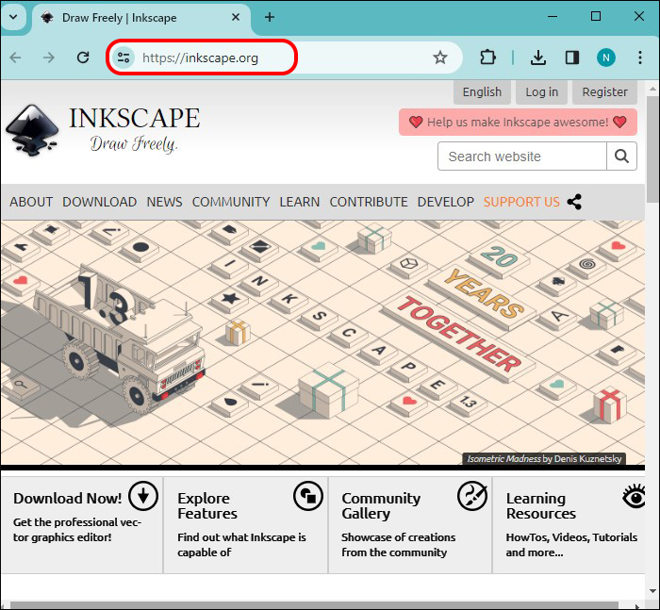
Task: Click the Learning Resources eye icon
Action: pyautogui.click(x=634, y=497)
